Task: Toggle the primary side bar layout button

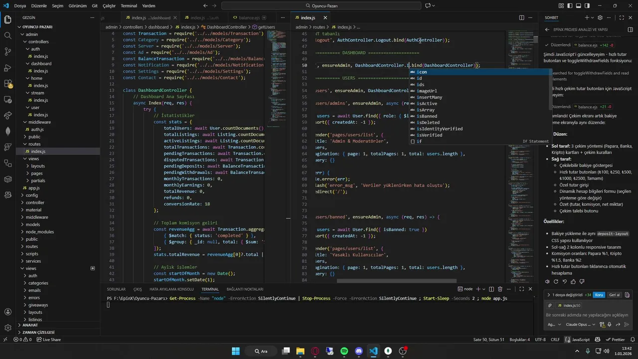Action: coord(570,5)
